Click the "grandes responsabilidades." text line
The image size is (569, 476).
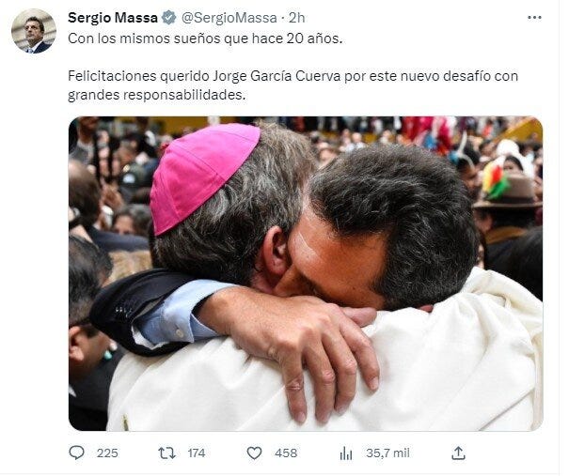157,95
